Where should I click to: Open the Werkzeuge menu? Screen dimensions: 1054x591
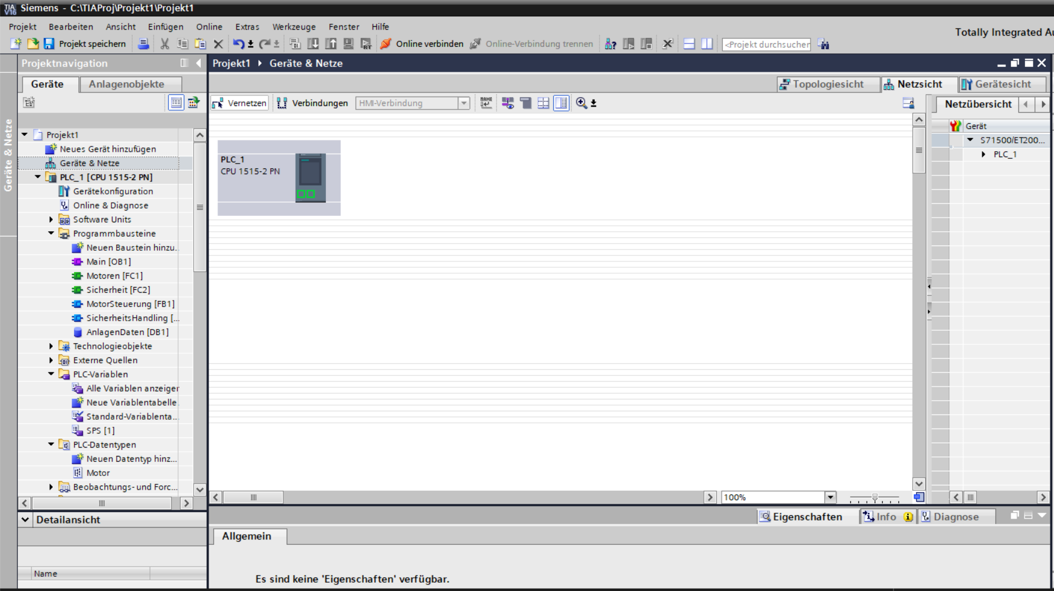pyautogui.click(x=294, y=27)
